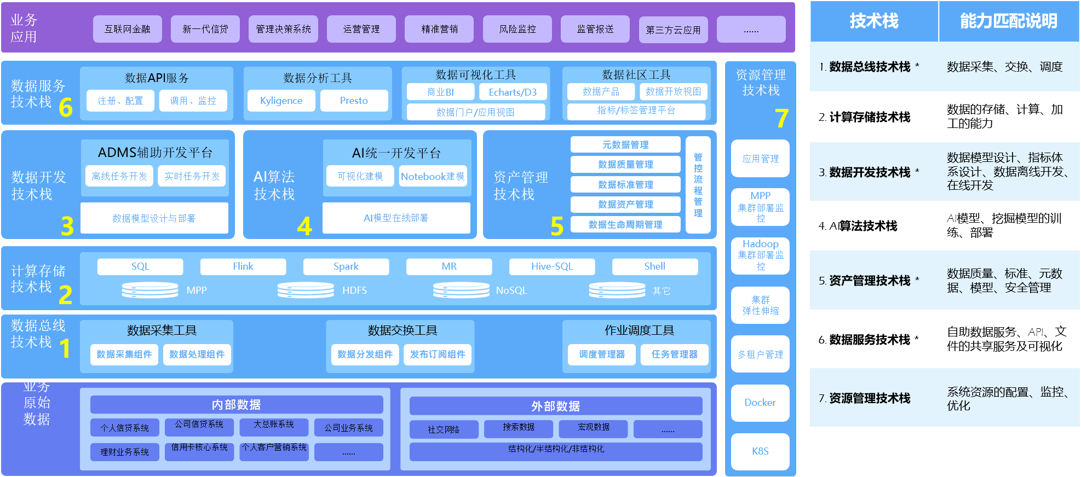This screenshot has width=1081, height=477.
Task: Click the 任务管理器 box
Action: (x=675, y=354)
